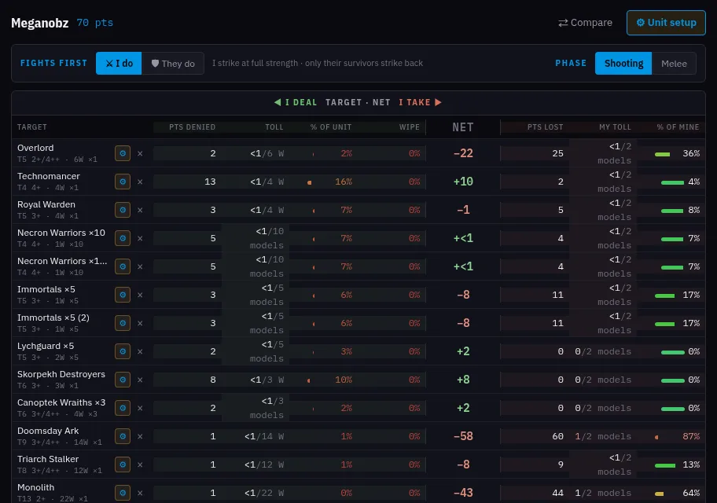
Task: Switch fights first to 'They do'
Action: click(173, 63)
